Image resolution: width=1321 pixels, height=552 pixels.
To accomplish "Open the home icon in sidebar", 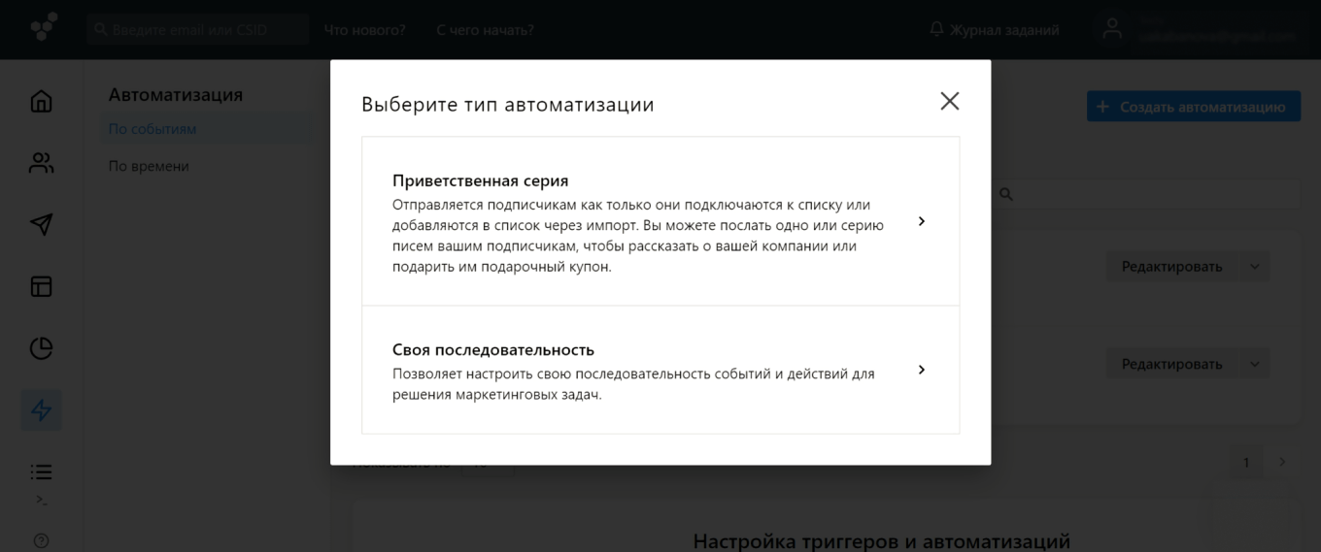I will click(41, 101).
